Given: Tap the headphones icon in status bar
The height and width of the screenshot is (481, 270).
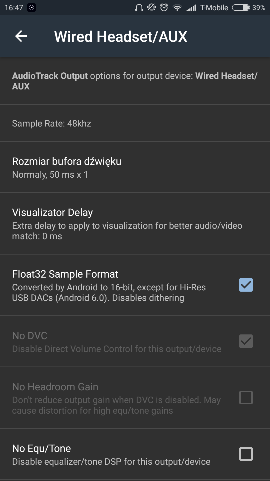Looking at the screenshot, I should (139, 8).
